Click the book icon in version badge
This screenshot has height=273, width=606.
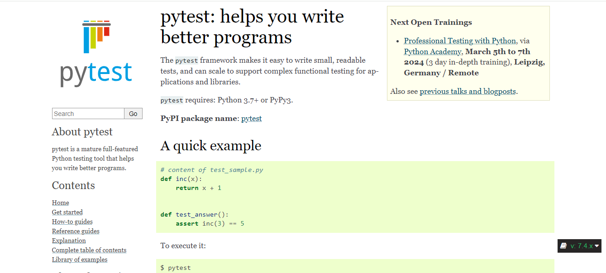[x=563, y=246]
